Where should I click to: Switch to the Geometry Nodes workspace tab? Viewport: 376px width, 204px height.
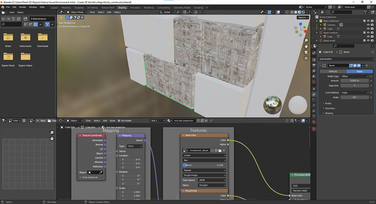[182, 7]
